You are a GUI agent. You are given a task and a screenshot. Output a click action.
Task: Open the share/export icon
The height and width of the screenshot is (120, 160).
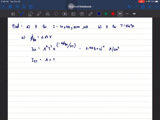tap(31, 7)
